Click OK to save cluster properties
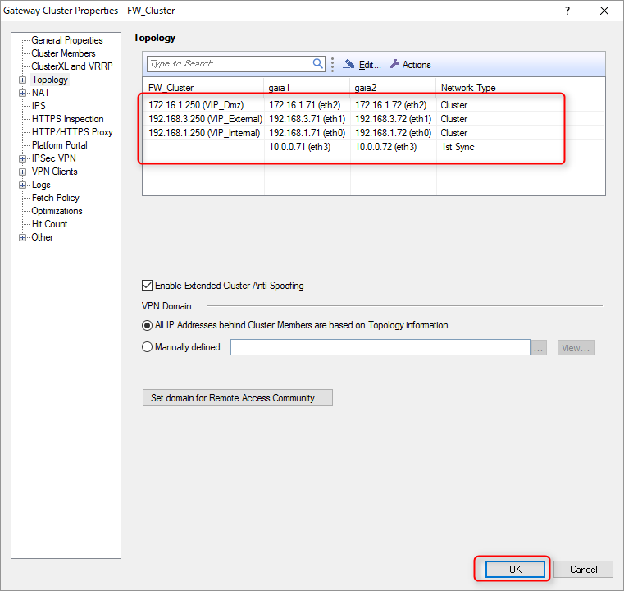Screen dimensions: 624x591 pos(515,569)
